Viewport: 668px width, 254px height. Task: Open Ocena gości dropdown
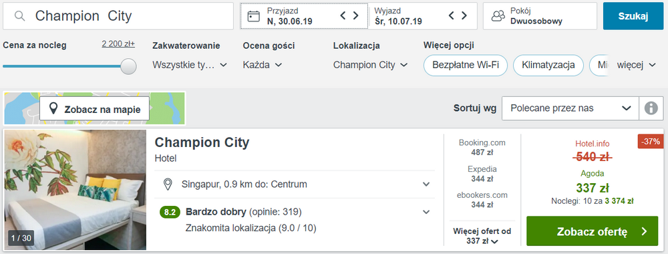(263, 65)
